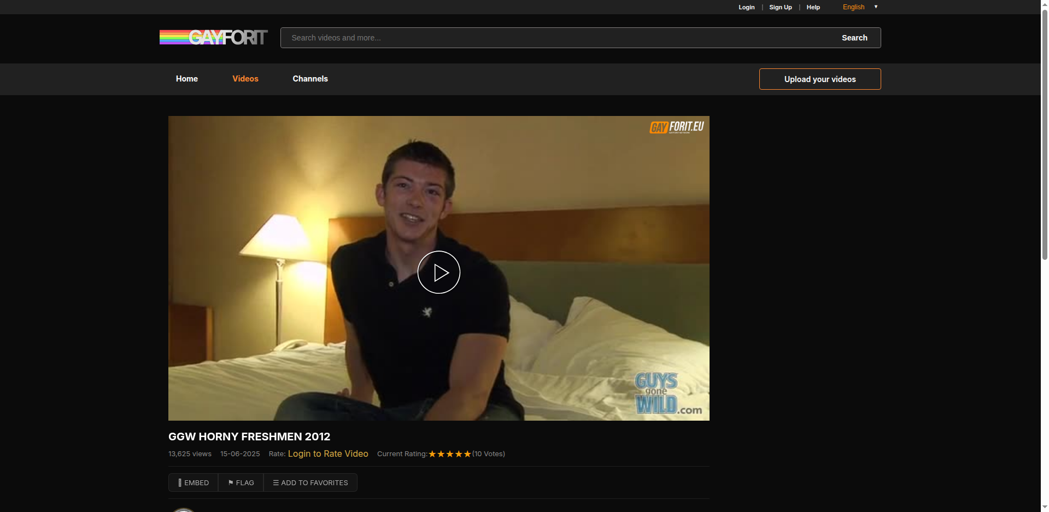The width and height of the screenshot is (1049, 512).
Task: Open the Login link
Action: point(746,7)
